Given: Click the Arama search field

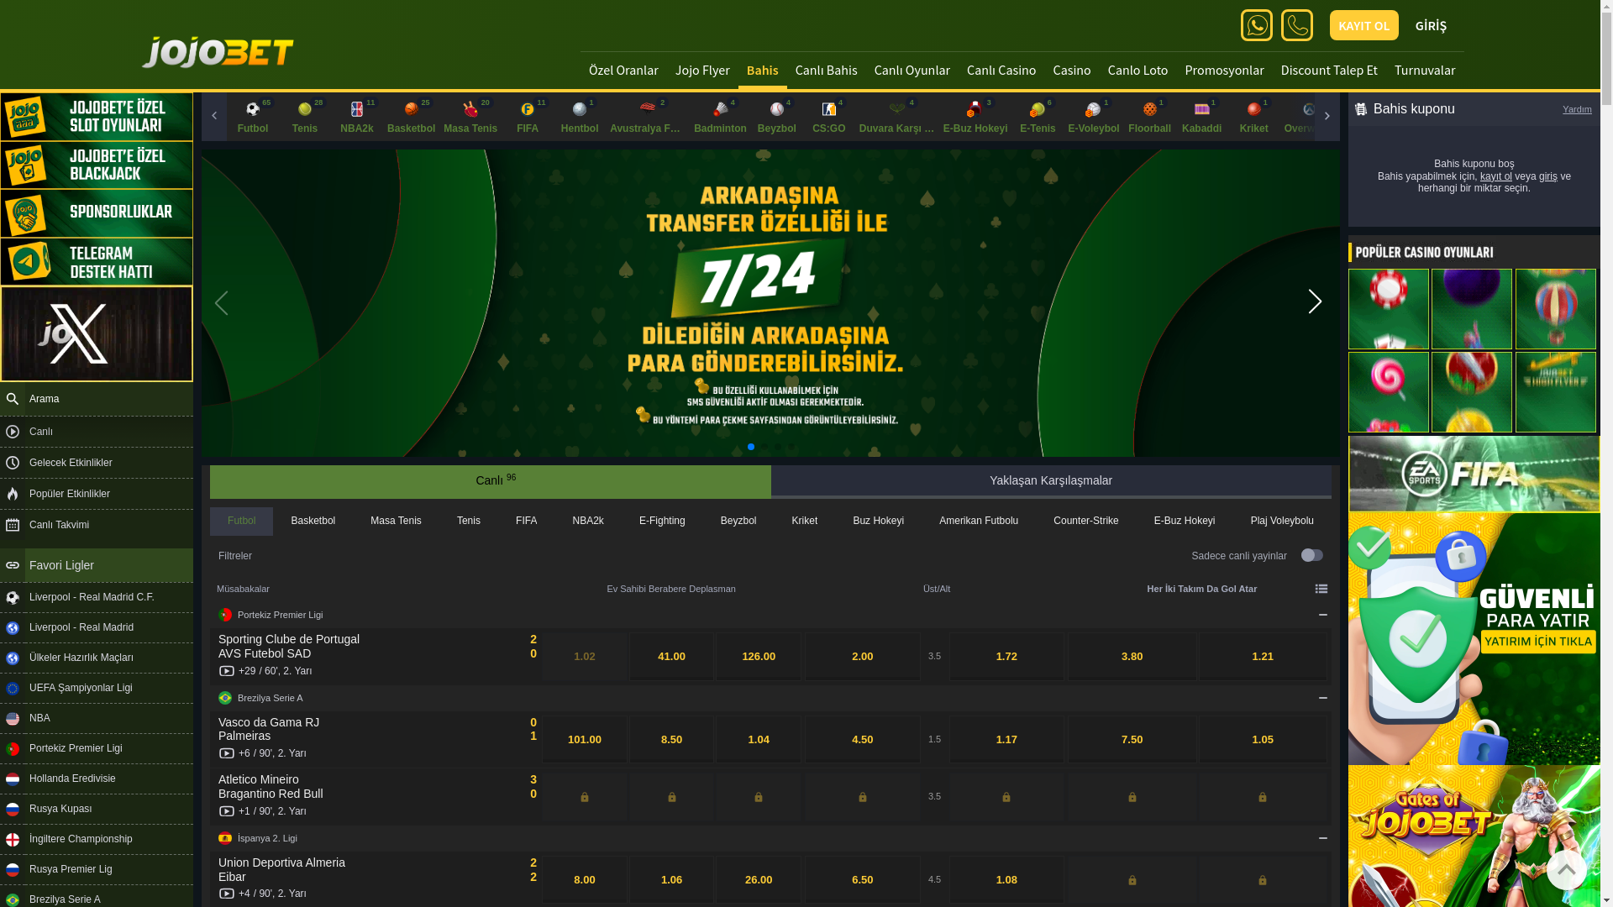Looking at the screenshot, I should coord(97,399).
